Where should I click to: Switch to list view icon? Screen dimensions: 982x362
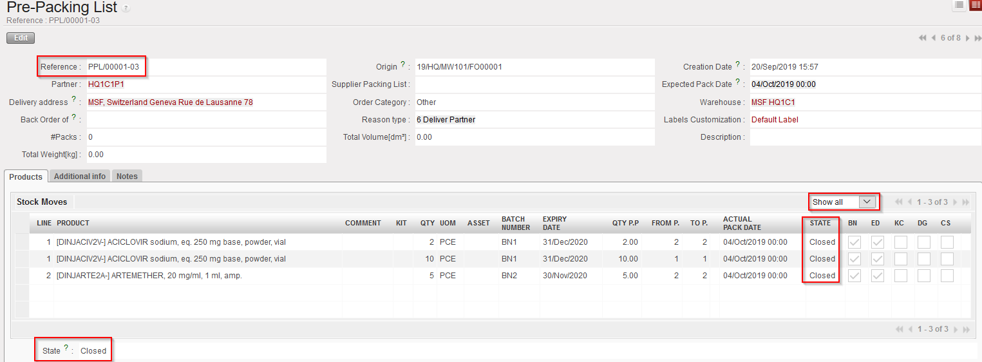pyautogui.click(x=959, y=5)
